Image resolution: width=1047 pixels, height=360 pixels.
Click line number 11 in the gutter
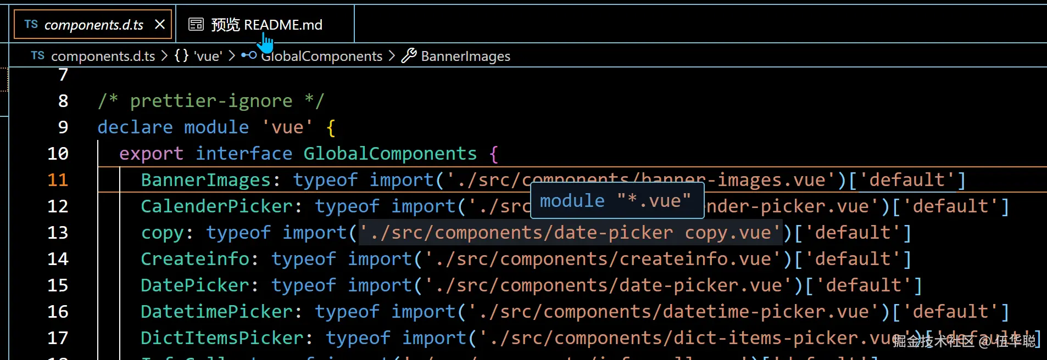58,180
